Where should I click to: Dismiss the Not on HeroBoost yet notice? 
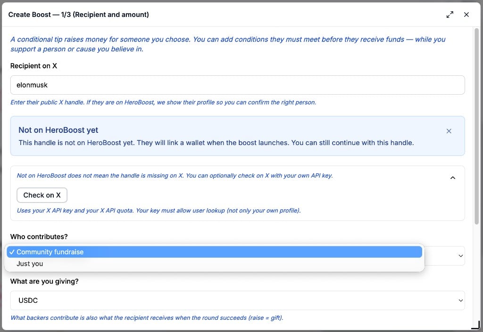(449, 131)
